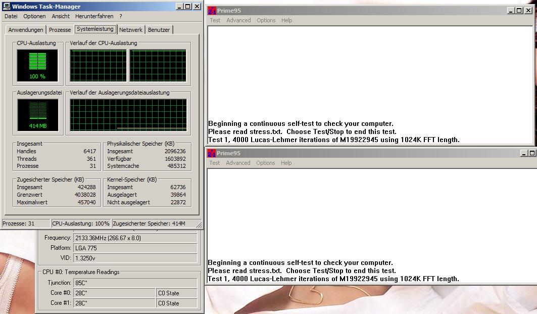Open the Options menu in lower Prime95 window
Viewport: 537px width, 314px height.
click(266, 163)
